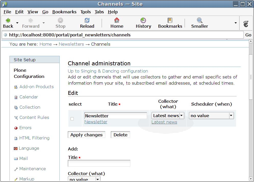Click the Reload toolbar icon
The width and height of the screenshot is (254, 182).
tap(87, 21)
